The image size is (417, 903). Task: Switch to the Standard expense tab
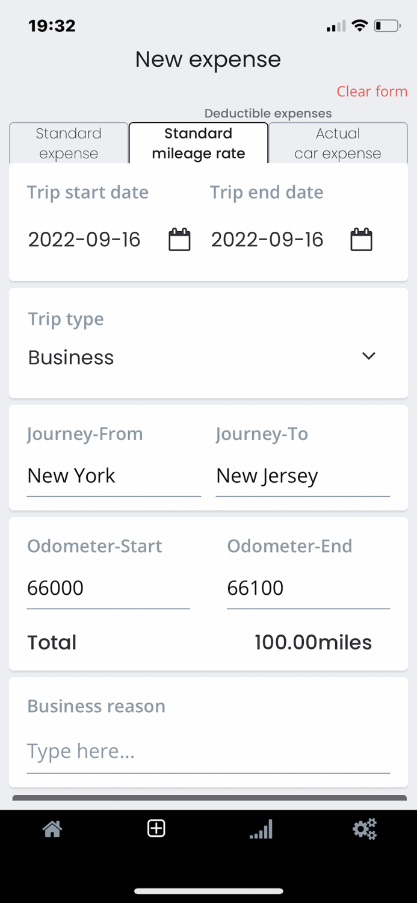pos(68,143)
